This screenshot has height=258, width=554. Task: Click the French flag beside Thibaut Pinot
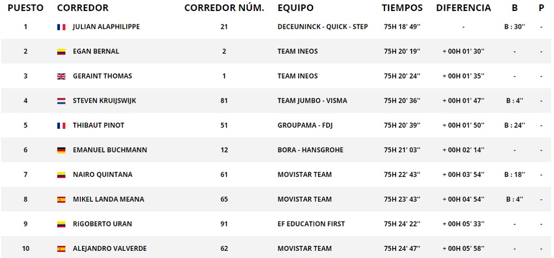tap(61, 125)
